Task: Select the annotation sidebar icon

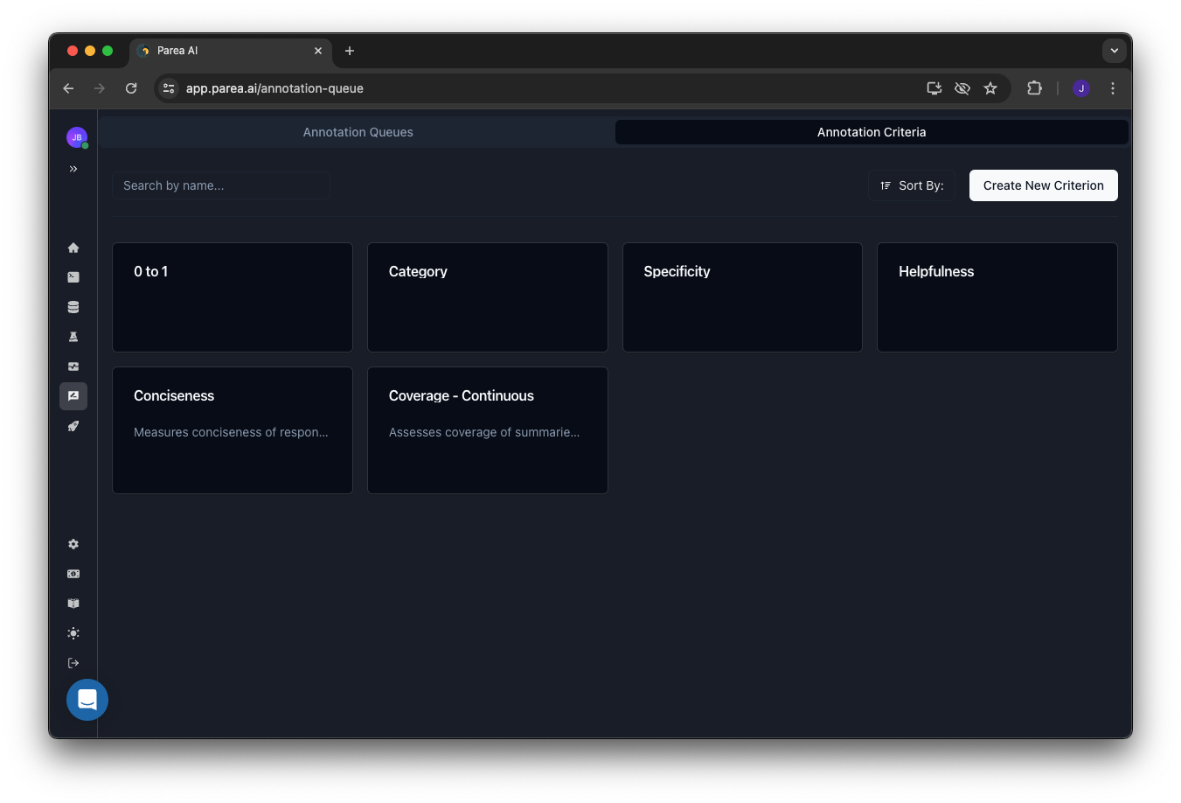Action: pyautogui.click(x=73, y=396)
